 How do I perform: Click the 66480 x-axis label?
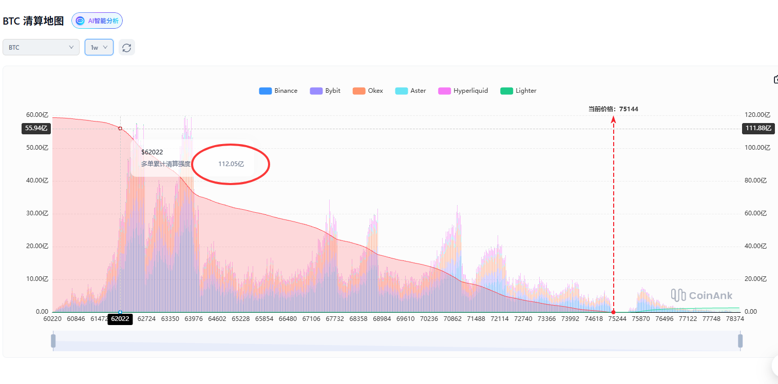288,319
